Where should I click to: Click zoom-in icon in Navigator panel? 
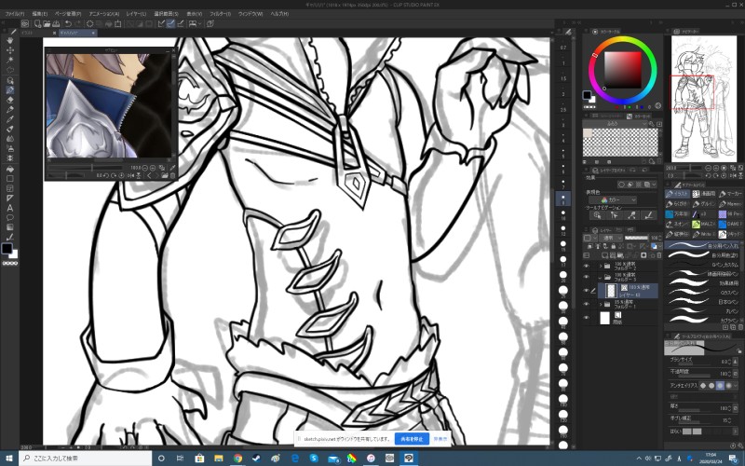click(716, 168)
